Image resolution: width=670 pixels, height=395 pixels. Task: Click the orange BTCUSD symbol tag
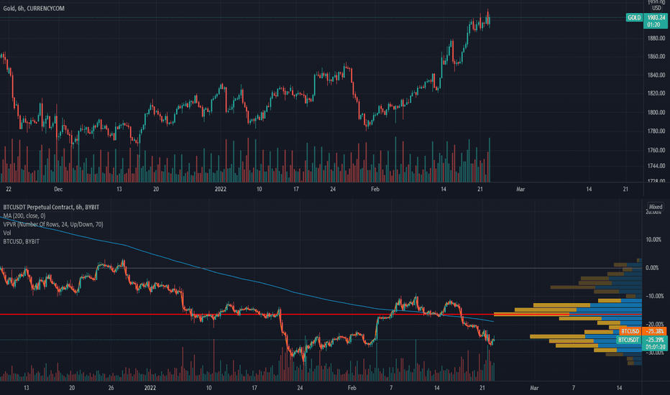(x=629, y=331)
